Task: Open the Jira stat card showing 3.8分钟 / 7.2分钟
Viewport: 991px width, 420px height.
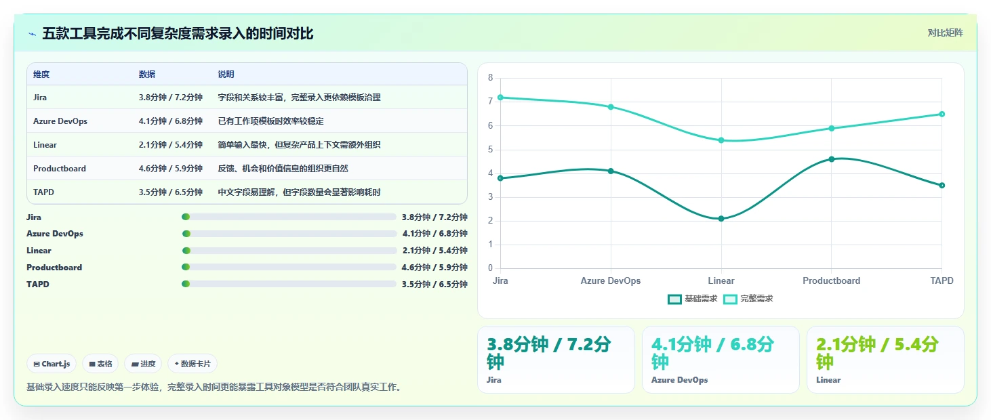Action: (556, 360)
